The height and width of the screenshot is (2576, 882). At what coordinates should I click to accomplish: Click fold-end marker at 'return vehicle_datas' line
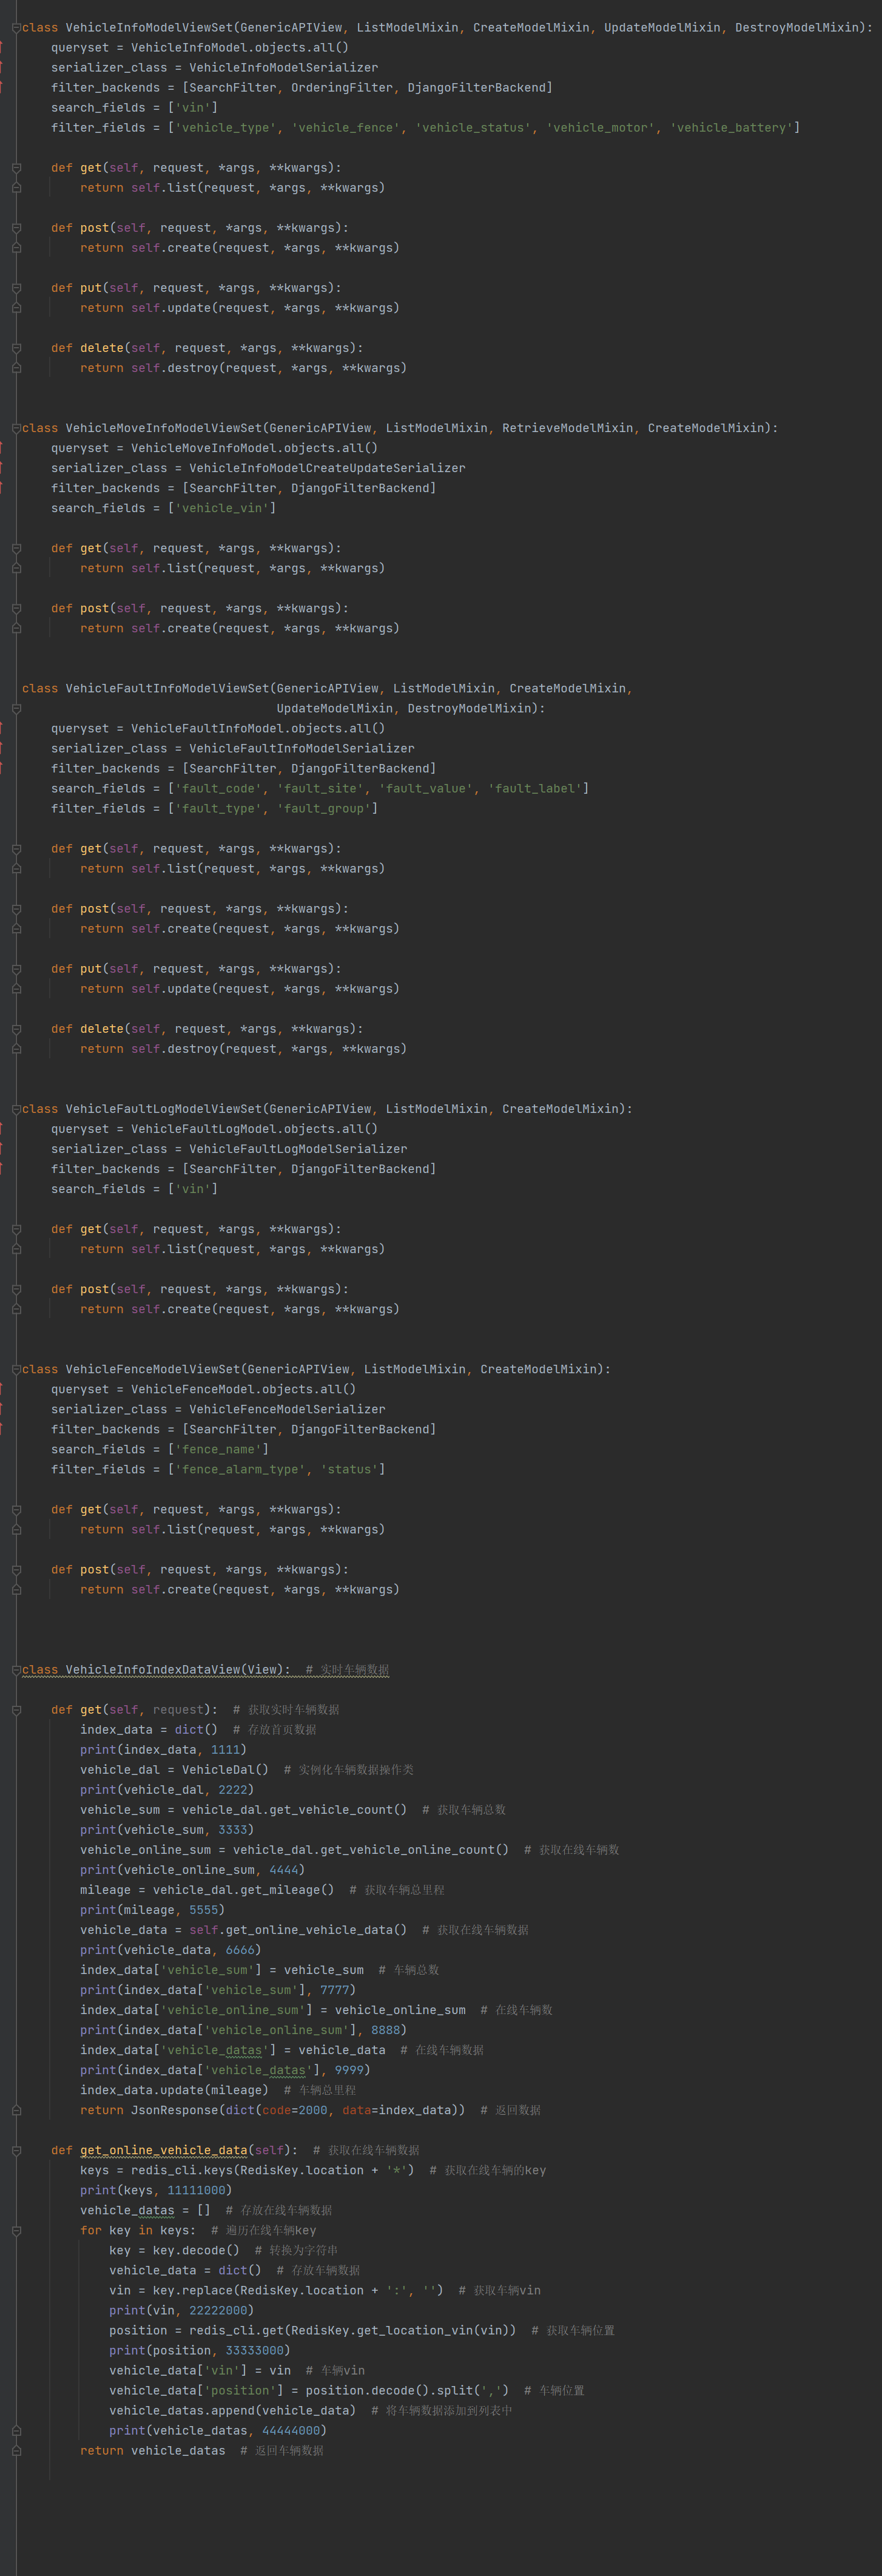(x=16, y=2451)
